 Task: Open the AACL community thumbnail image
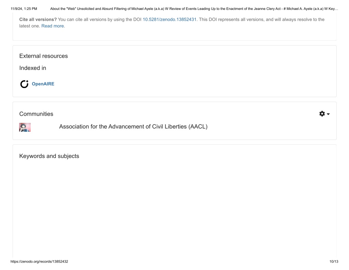click(25, 127)
